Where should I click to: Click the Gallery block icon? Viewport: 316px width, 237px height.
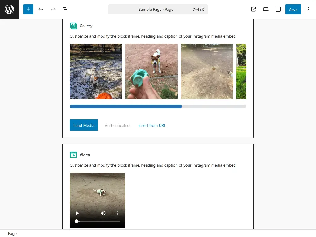(x=73, y=26)
